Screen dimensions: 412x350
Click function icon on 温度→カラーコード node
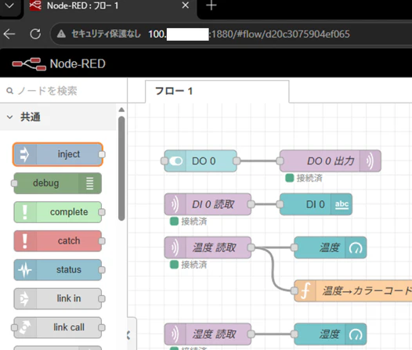[x=305, y=290]
